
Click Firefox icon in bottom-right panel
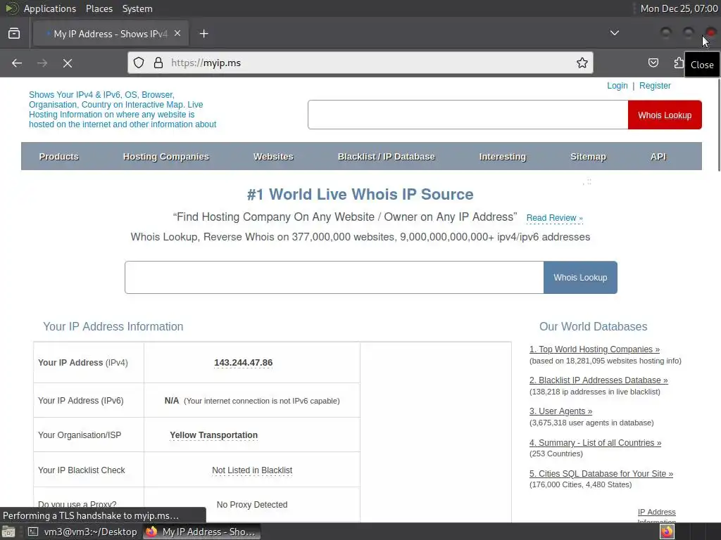(x=667, y=532)
